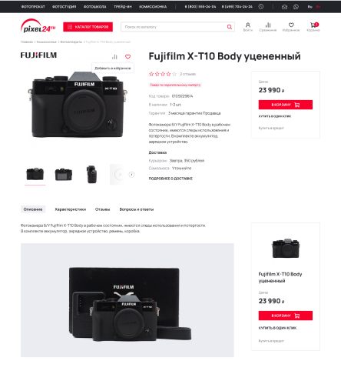Click the star rating of the product

tap(163, 74)
